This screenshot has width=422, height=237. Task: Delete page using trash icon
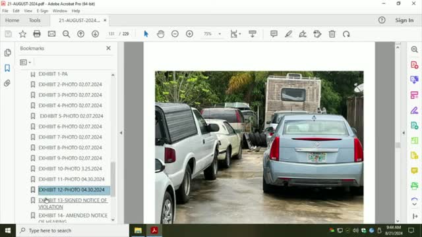(x=332, y=34)
